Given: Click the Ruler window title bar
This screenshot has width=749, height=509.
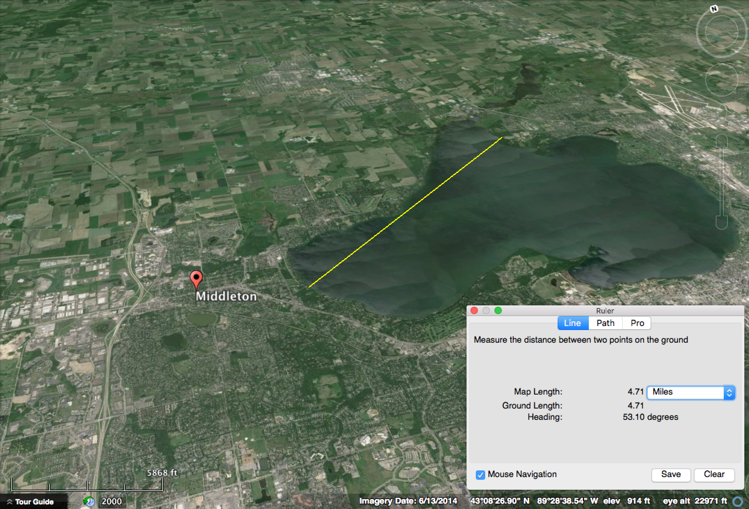Looking at the screenshot, I should (605, 311).
